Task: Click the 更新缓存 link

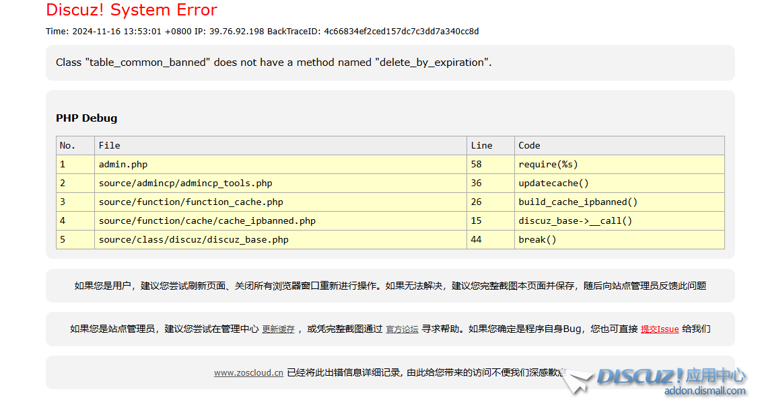Action: pos(278,329)
